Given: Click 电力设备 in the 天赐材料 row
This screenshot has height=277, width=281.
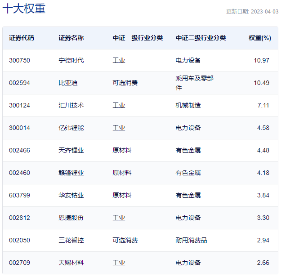Looking at the screenshot, I should (x=188, y=263).
